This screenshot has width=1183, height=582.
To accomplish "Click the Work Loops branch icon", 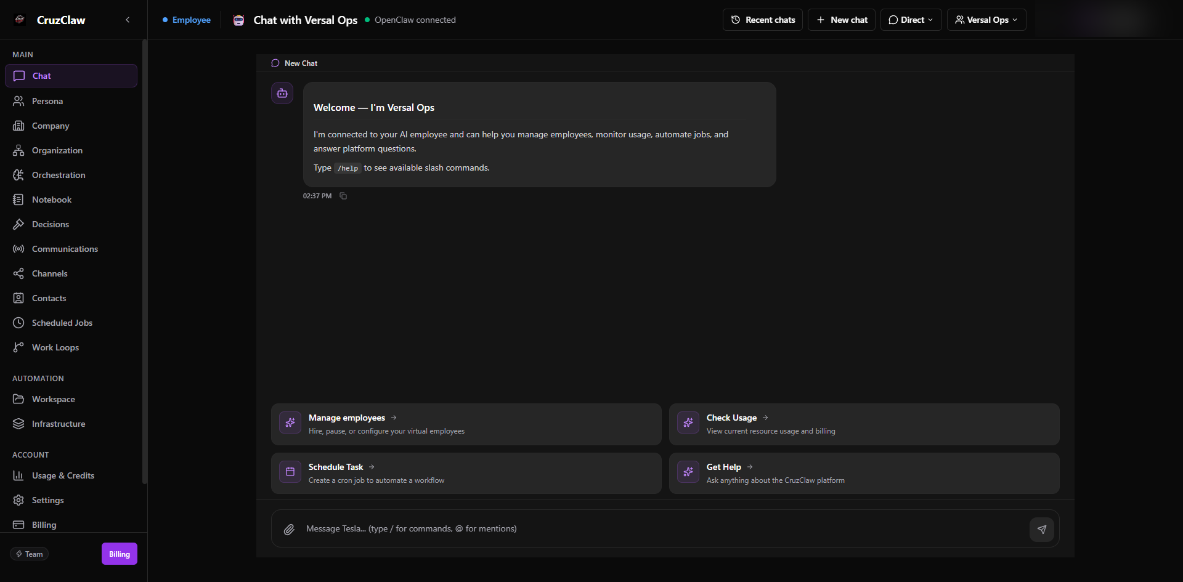I will [x=18, y=347].
